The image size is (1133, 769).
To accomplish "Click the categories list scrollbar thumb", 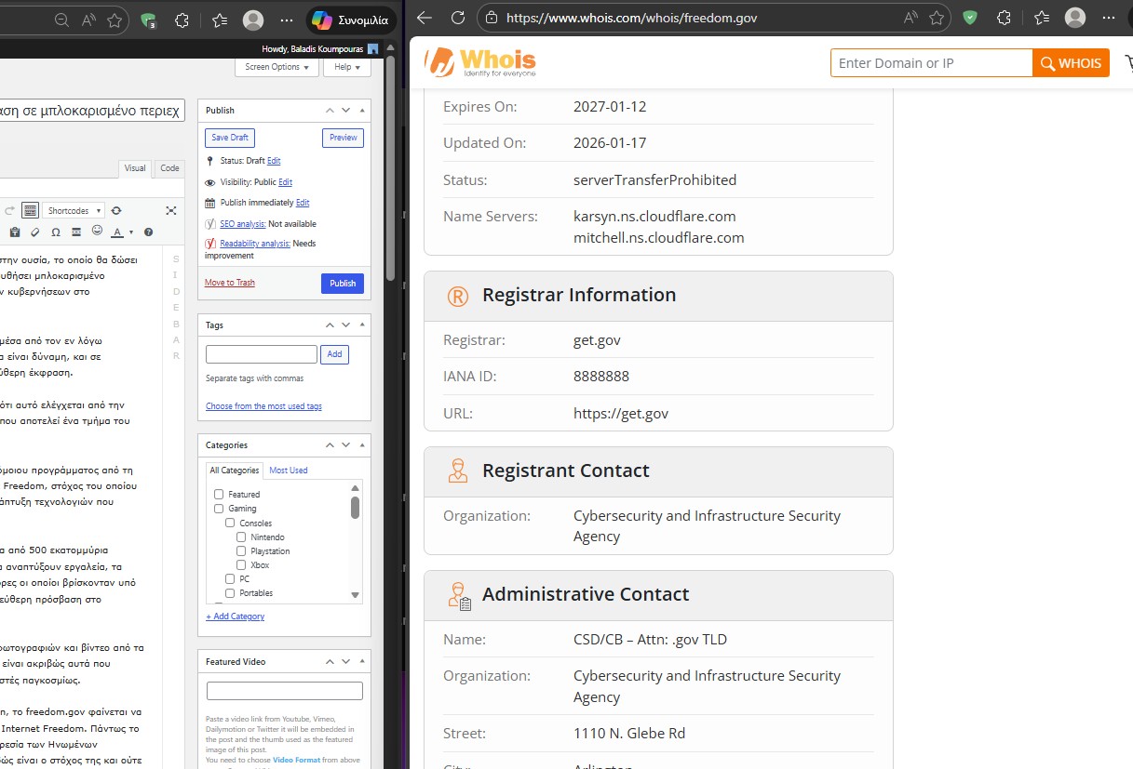I will click(355, 507).
